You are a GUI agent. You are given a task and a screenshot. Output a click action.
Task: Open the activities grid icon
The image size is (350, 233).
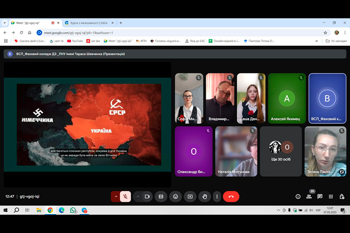[331, 196]
